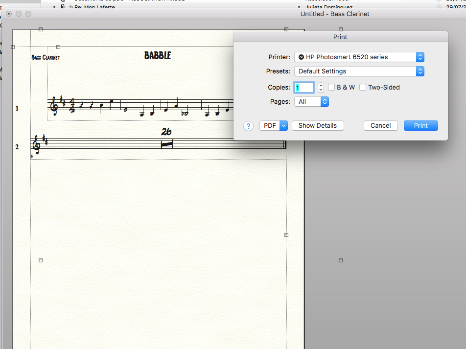Click the Copies stepper arrows

click(321, 88)
